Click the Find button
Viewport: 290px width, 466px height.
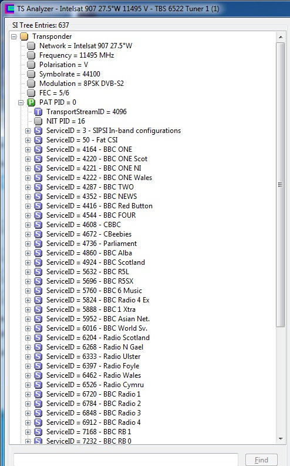click(x=261, y=460)
